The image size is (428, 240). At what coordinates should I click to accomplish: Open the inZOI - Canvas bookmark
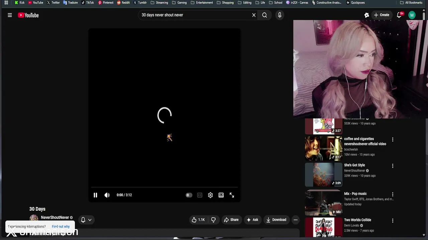pyautogui.click(x=297, y=3)
